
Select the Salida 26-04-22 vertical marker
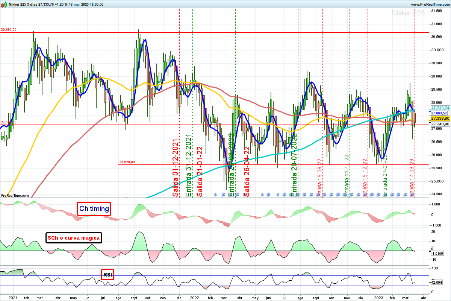(x=247, y=171)
